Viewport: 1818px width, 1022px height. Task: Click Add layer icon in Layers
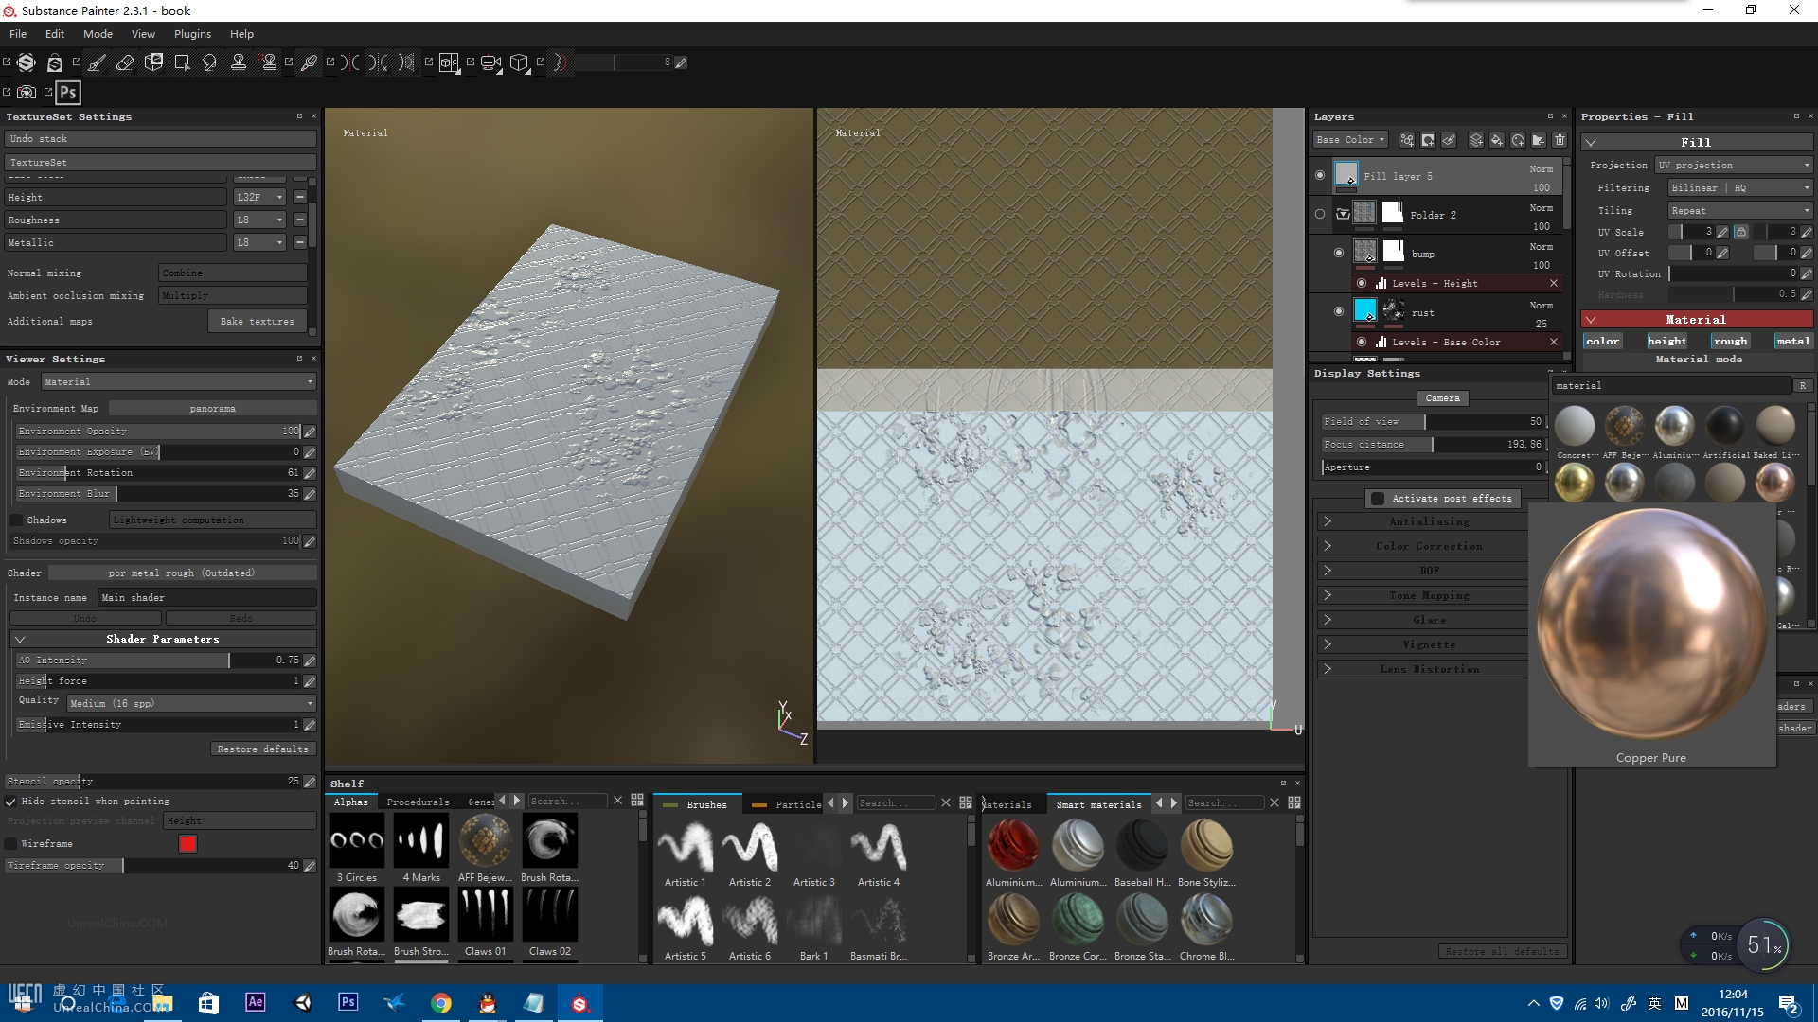point(1476,140)
